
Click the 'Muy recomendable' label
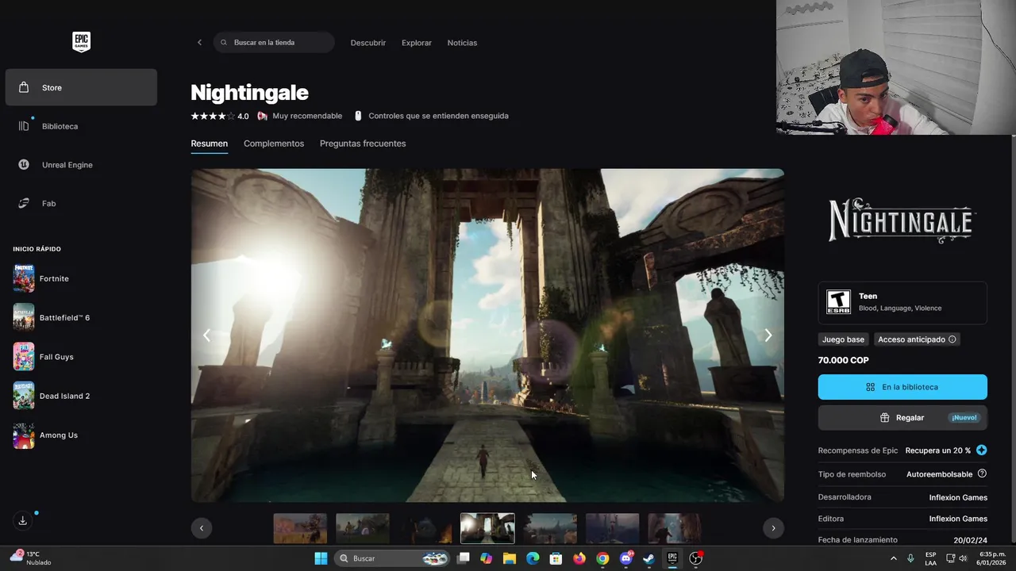307,116
